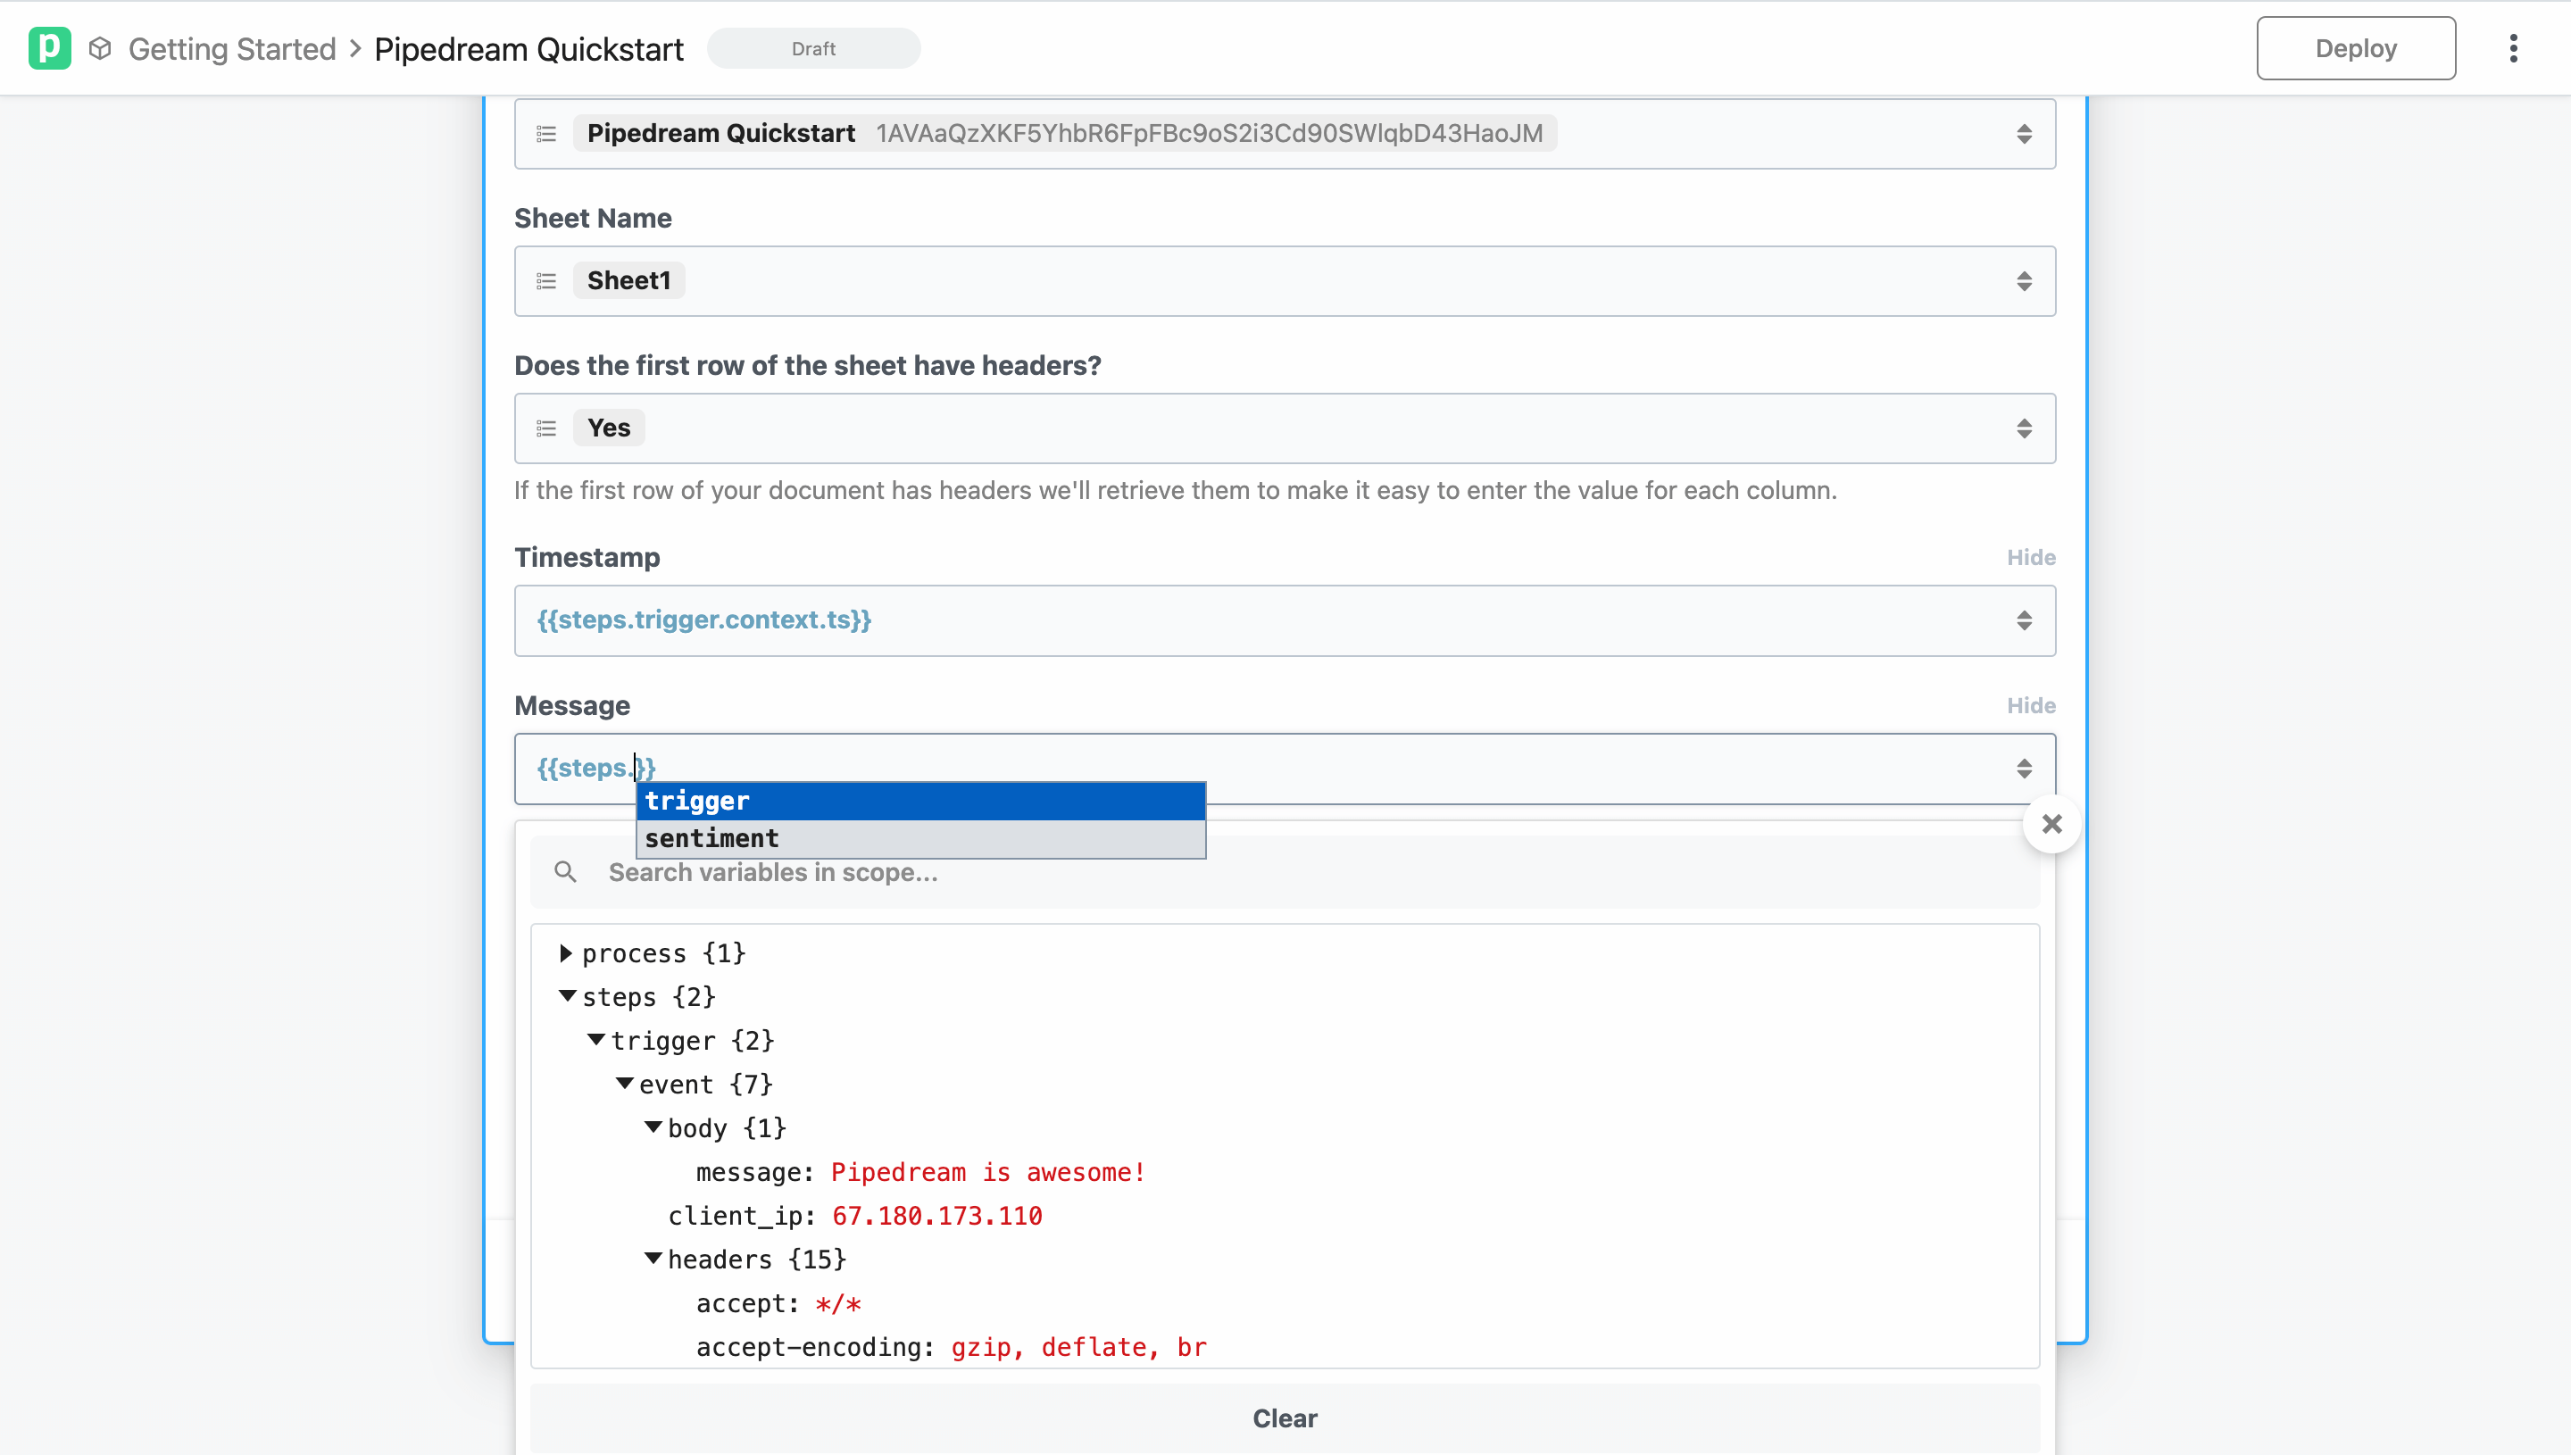Click the Pipedream logo
Screen dimensions: 2571x1455
coord(51,47)
